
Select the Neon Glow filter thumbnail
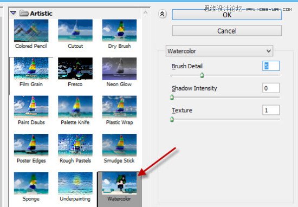(x=119, y=69)
